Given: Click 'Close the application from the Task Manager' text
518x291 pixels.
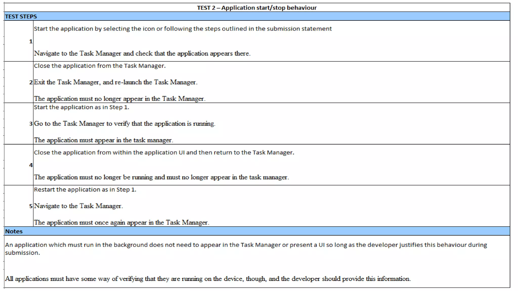Looking at the screenshot, I should tap(100, 66).
